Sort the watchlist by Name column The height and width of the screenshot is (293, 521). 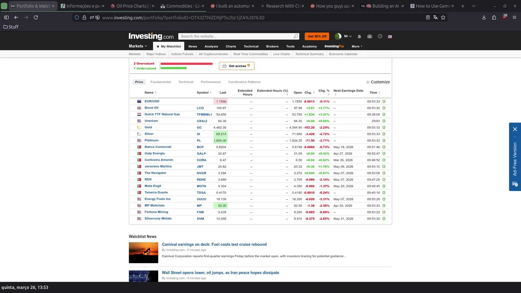[x=150, y=92]
